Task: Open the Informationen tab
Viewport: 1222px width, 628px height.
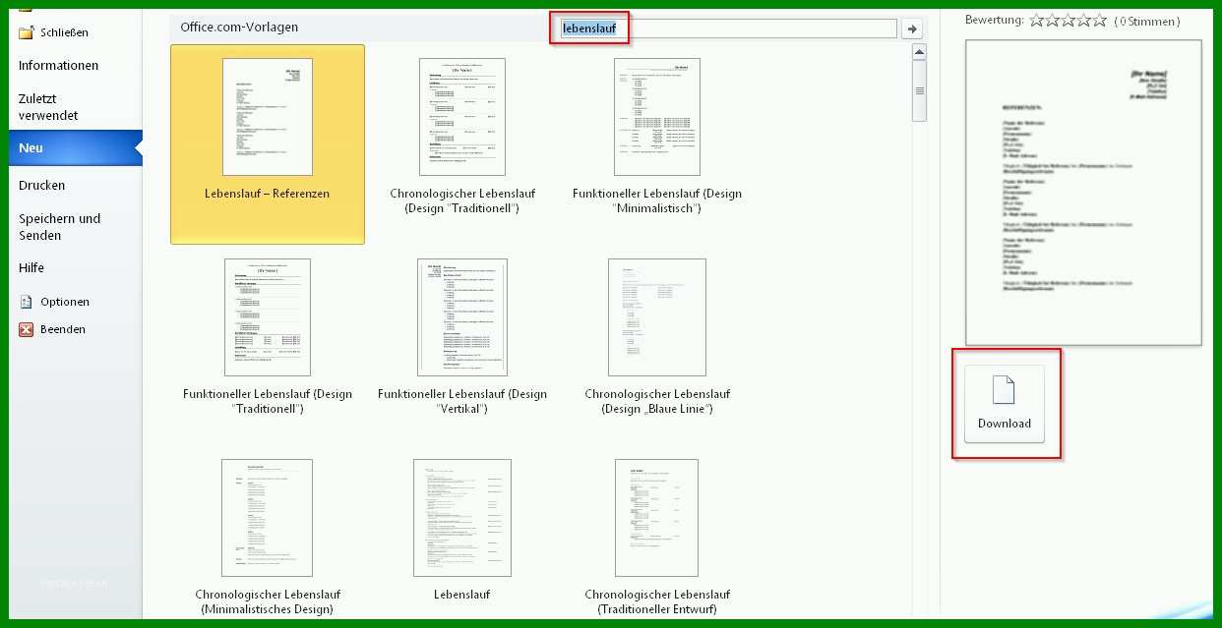Action: tap(59, 66)
